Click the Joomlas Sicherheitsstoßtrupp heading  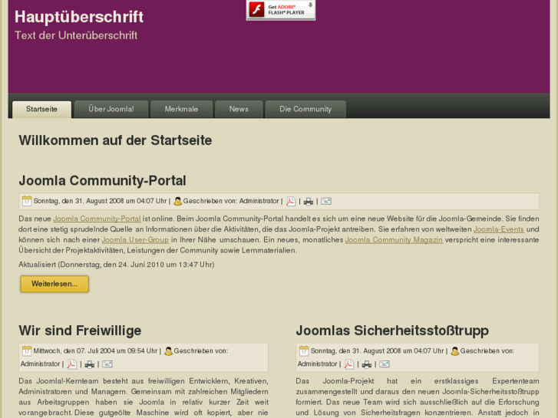click(392, 331)
